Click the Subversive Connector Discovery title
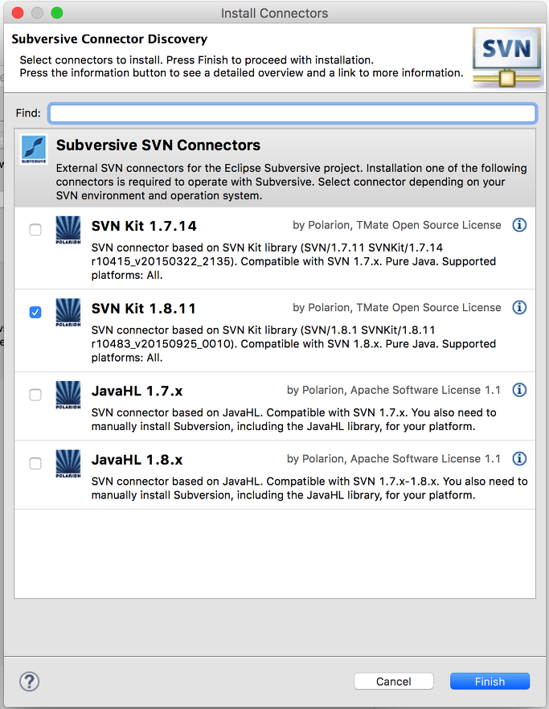Viewport: 549px width, 709px height. tap(109, 39)
